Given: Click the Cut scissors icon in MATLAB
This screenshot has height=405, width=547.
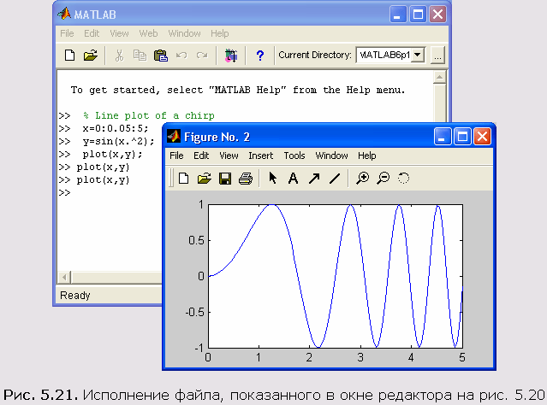Looking at the screenshot, I should 119,55.
